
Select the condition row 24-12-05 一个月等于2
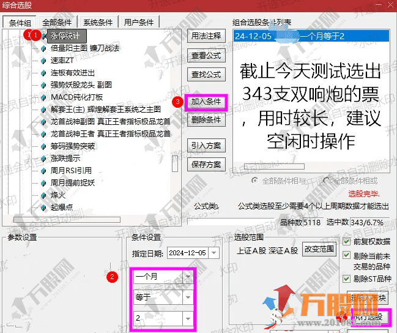[311, 36]
